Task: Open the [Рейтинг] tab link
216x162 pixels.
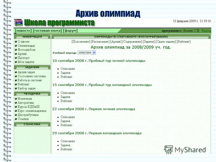Action: pyautogui.click(x=184, y=42)
